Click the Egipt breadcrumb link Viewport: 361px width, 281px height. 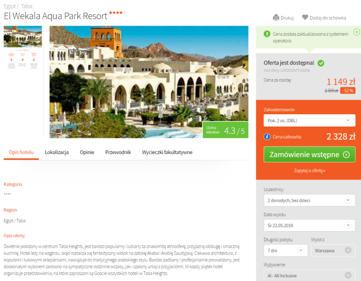click(10, 6)
